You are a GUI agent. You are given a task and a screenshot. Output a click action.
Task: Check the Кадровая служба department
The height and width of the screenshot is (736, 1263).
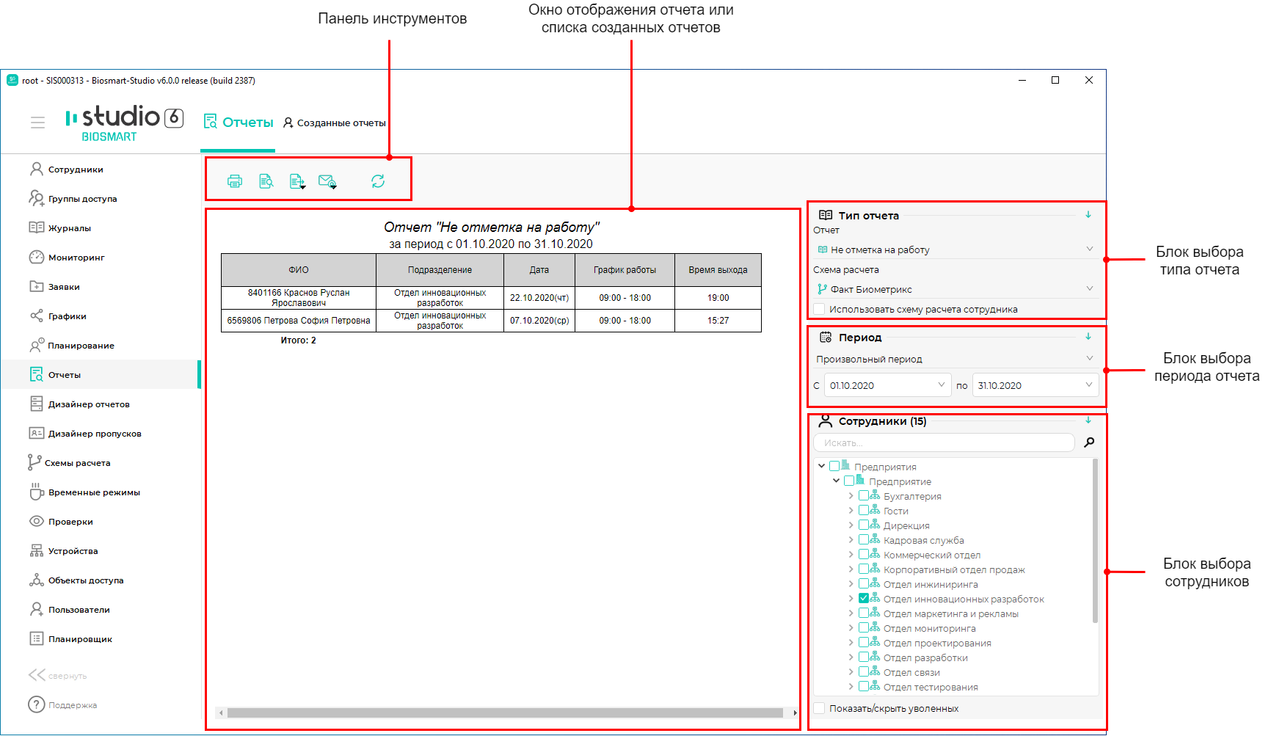coord(864,540)
